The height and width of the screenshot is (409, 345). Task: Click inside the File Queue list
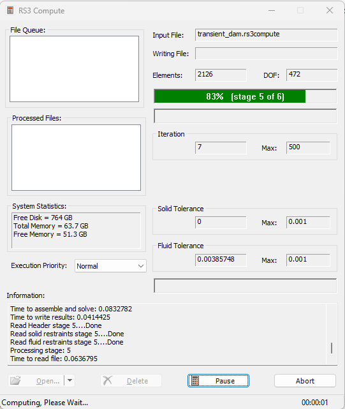tap(75, 69)
